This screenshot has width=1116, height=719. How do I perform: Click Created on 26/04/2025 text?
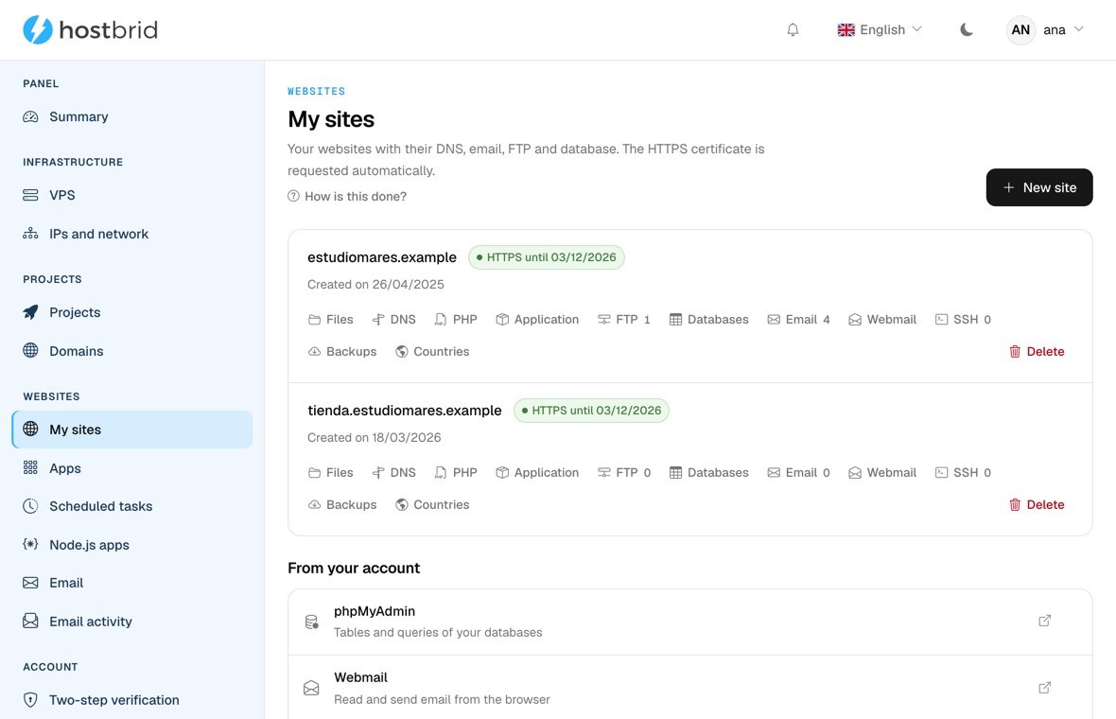tap(375, 285)
